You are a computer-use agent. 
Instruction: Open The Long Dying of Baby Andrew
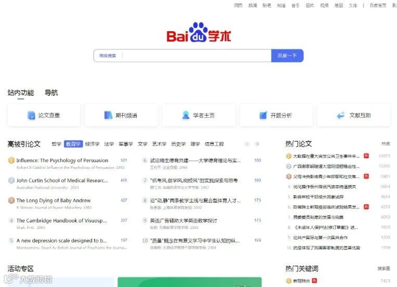[x=54, y=201]
